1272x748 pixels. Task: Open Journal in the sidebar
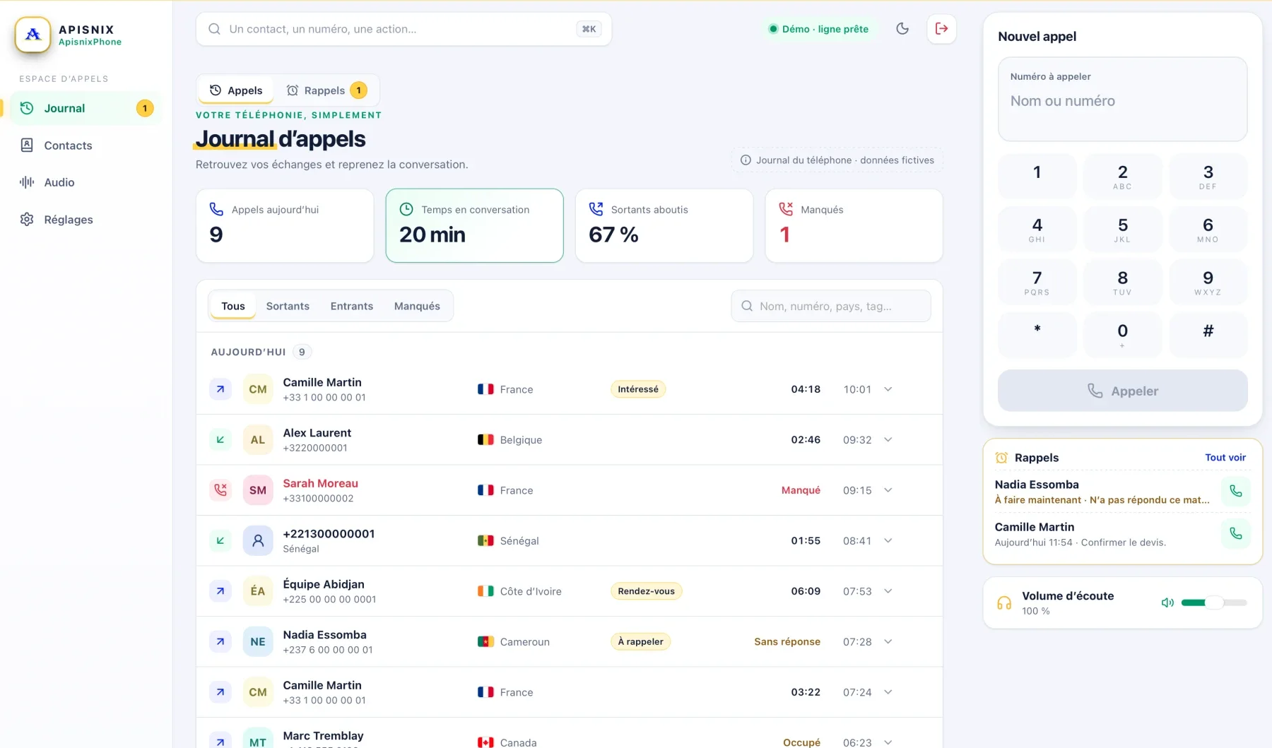(86, 108)
